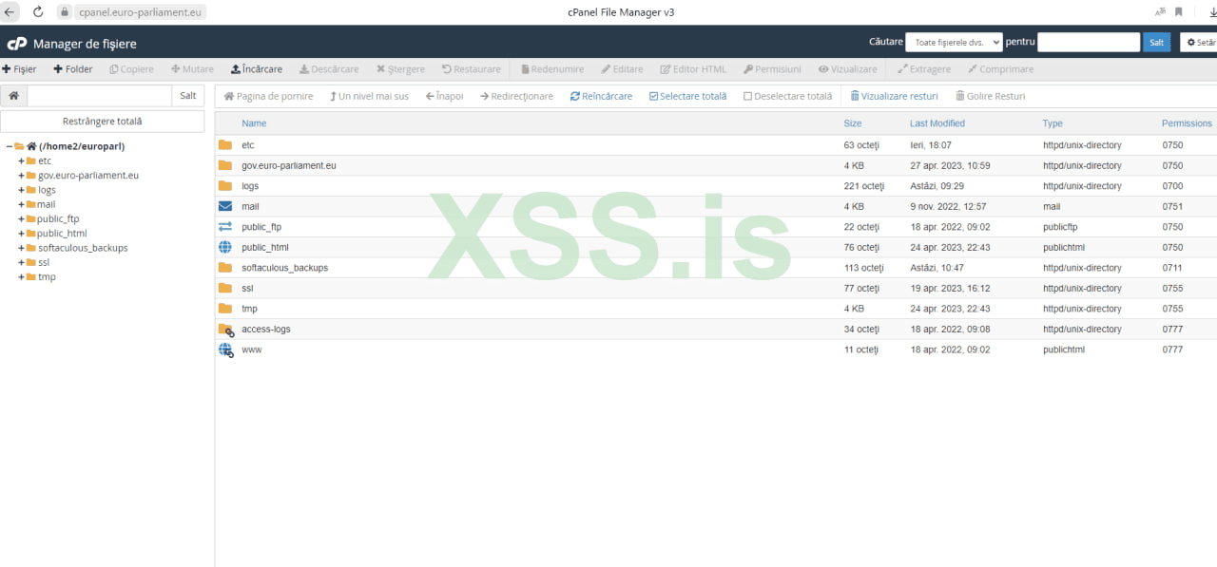This screenshot has width=1217, height=567.
Task: Create a new Folder
Action: pos(73,69)
